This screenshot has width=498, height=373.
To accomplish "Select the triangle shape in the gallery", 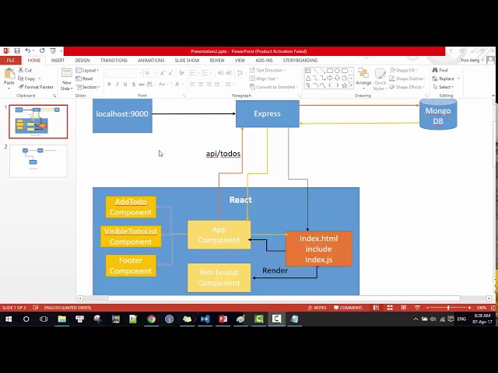I will [x=308, y=78].
